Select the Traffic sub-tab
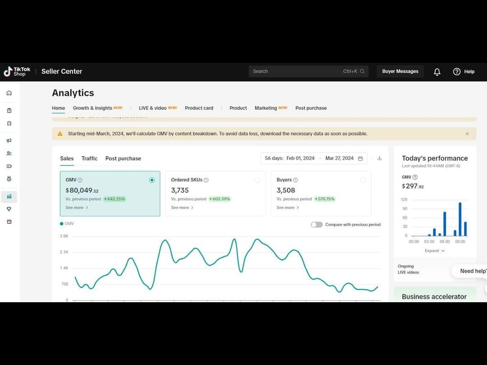The image size is (487, 365). [90, 159]
